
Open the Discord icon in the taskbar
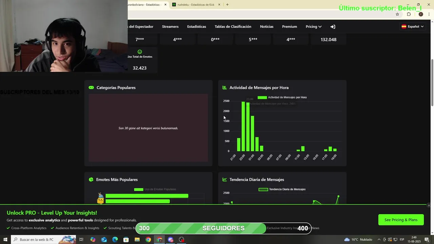pos(171,240)
